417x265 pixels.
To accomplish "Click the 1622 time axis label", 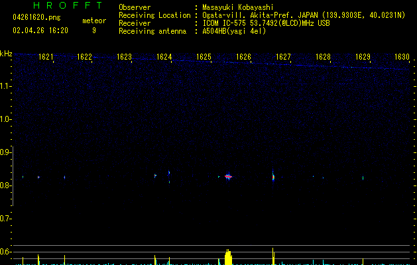I will click(x=84, y=56).
